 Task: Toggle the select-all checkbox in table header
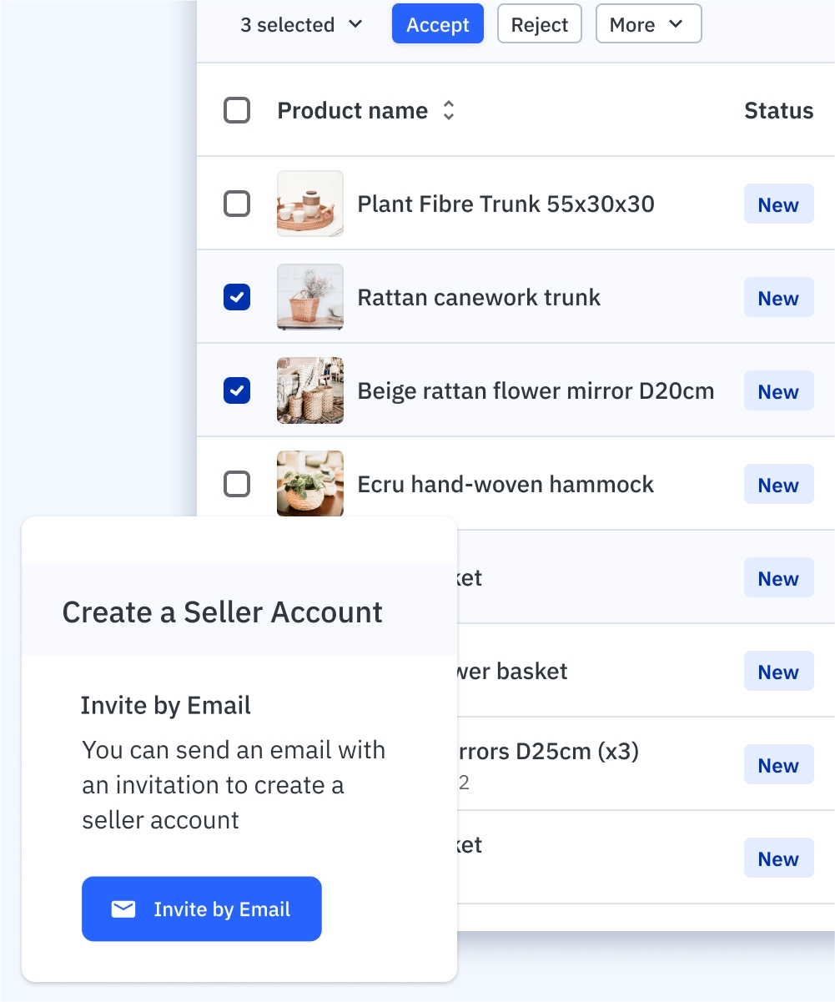tap(237, 110)
